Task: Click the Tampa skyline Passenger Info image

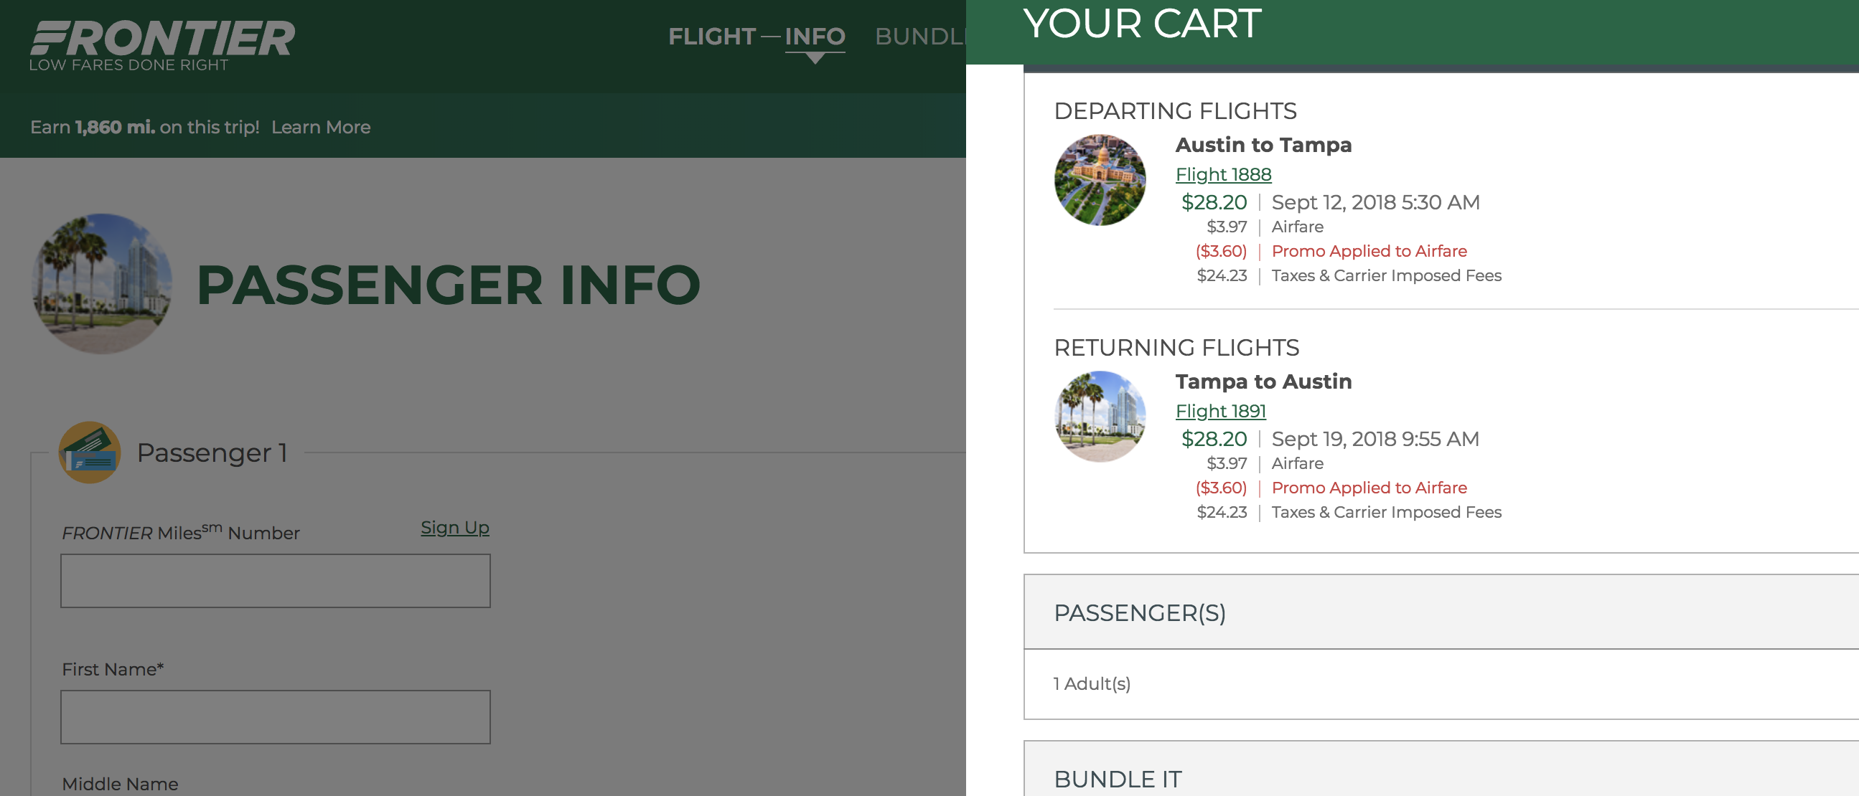Action: click(x=103, y=283)
